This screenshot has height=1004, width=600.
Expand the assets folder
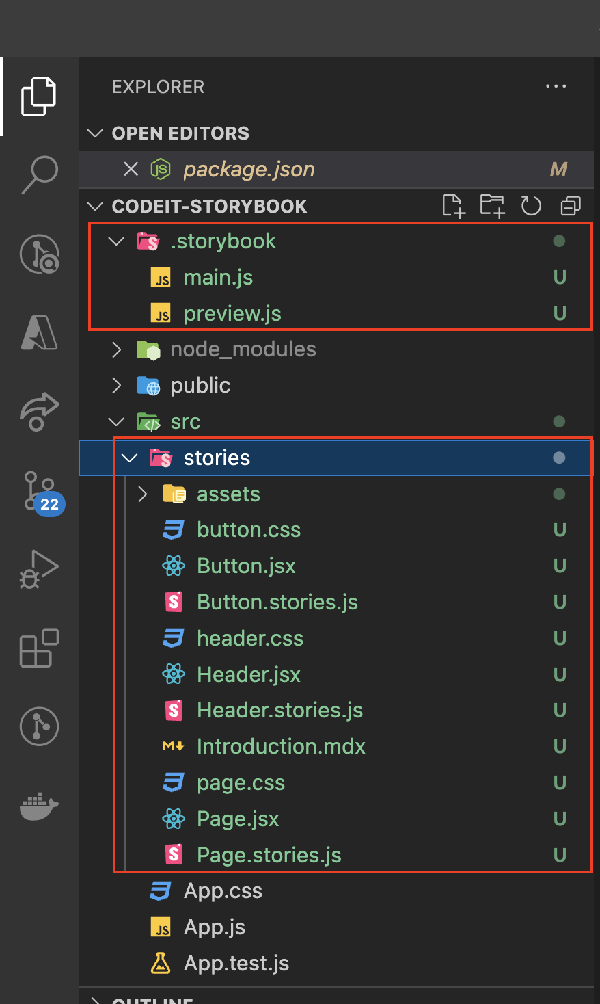click(143, 494)
